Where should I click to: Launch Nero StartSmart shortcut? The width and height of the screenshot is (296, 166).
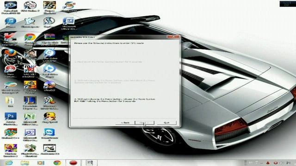click(x=10, y=71)
